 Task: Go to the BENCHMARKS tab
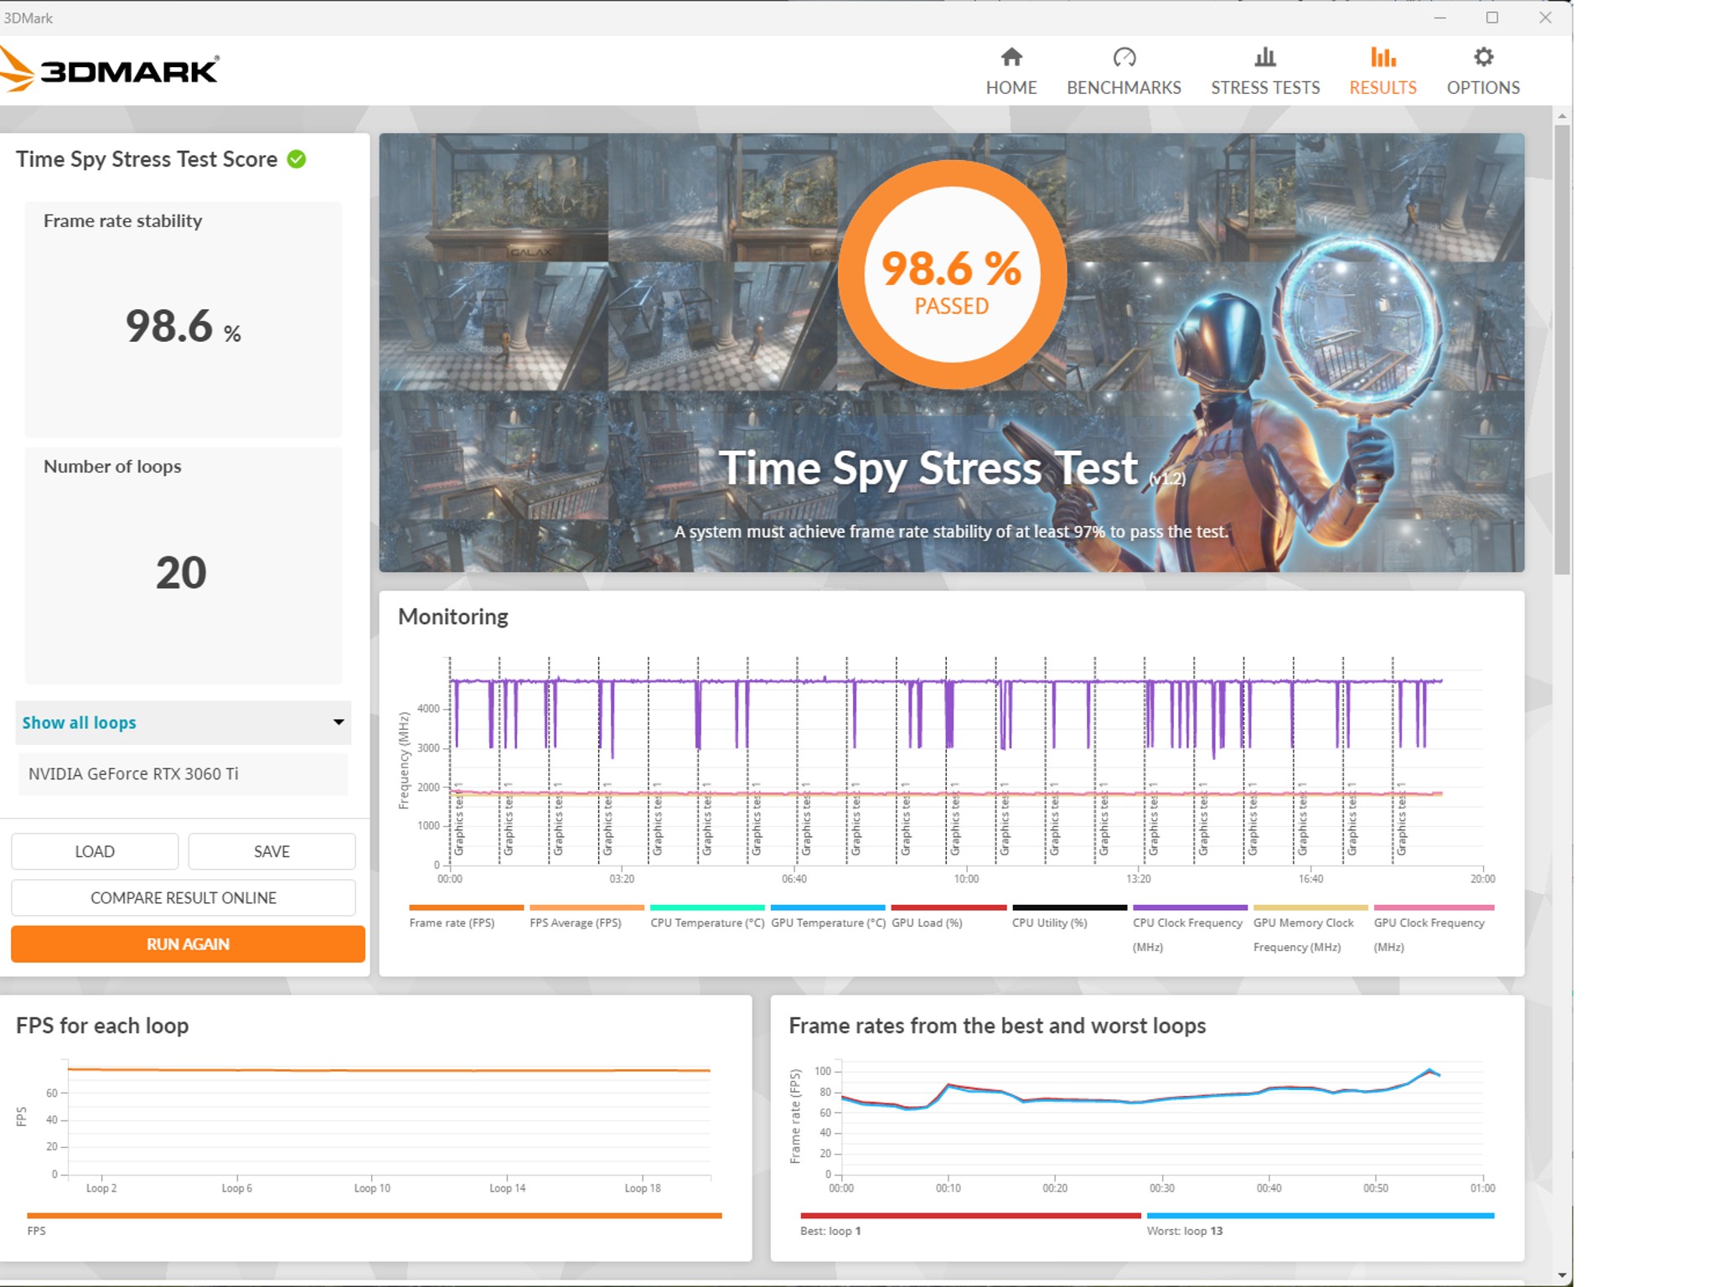pyautogui.click(x=1124, y=87)
